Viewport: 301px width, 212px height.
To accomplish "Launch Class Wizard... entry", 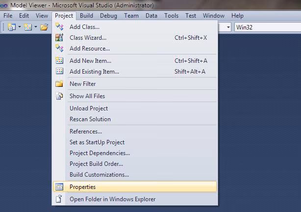I will click(135, 37).
